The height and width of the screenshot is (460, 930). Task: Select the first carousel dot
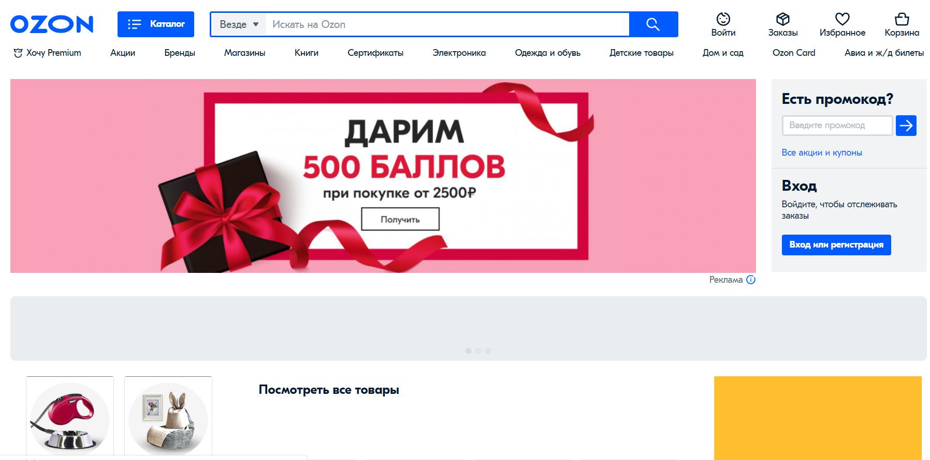[468, 351]
